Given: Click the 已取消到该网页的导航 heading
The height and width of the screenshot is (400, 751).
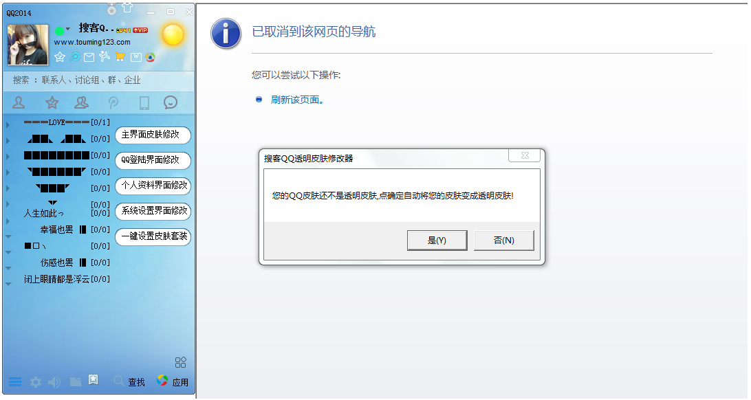Looking at the screenshot, I should 314,32.
